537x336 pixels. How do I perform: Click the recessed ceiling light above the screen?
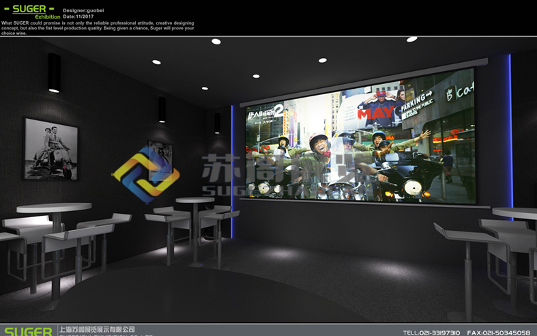click(322, 61)
